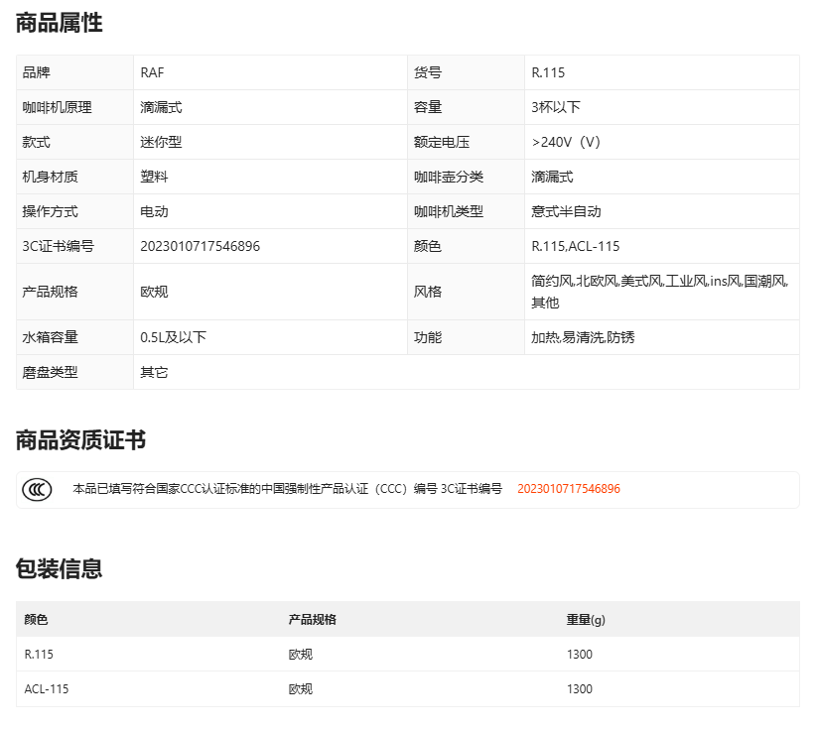
Task: Select the brand value RAF
Action: tap(152, 72)
